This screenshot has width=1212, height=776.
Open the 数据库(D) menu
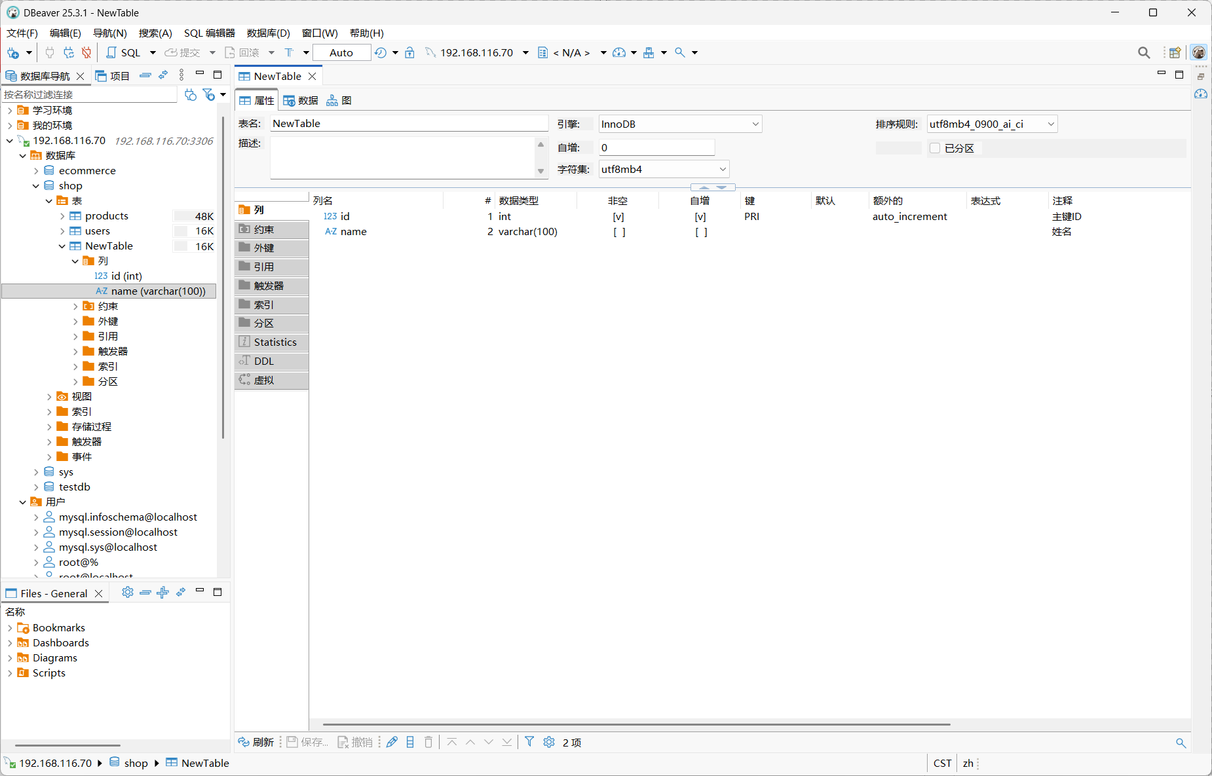(268, 33)
